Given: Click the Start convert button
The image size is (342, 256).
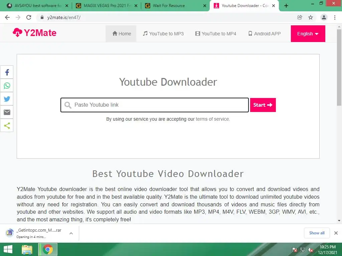Looking at the screenshot, I should 263,105.
